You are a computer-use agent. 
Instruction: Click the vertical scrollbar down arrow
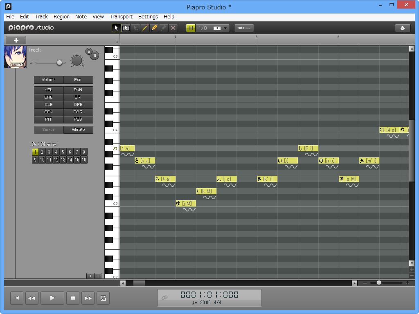click(x=412, y=263)
